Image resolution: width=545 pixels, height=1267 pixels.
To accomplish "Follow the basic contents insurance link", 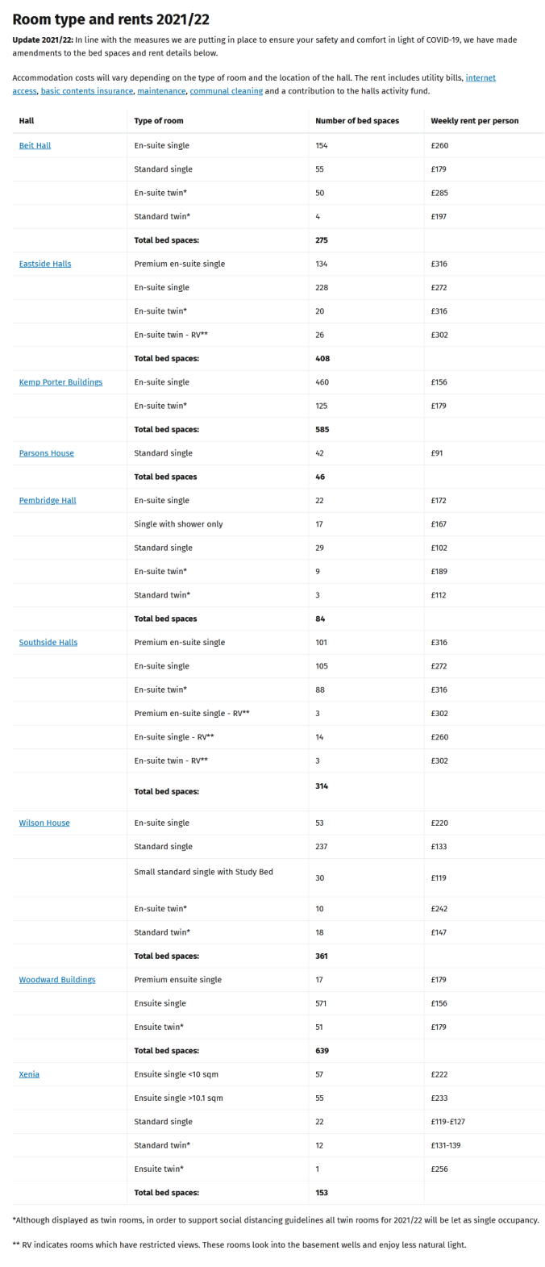I will point(86,91).
